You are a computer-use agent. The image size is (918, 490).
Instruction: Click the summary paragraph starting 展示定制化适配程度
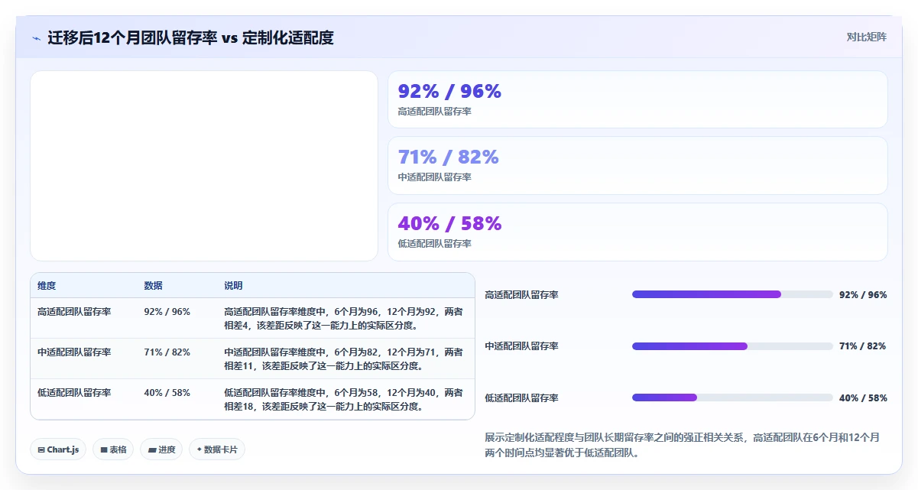(x=683, y=445)
